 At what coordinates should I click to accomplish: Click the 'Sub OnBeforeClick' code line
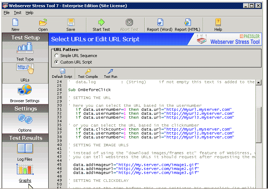click(x=89, y=90)
